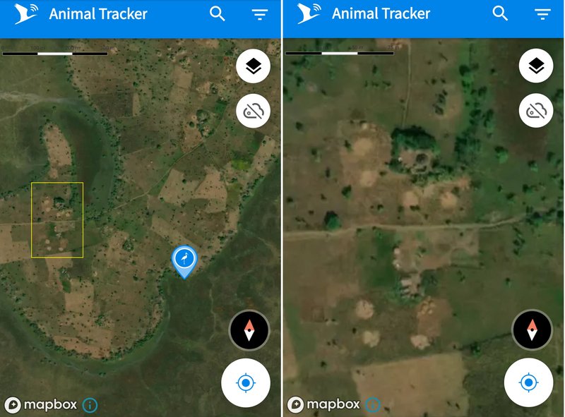Open map layers button on left map
Viewport: 565px width, 417px height.
click(254, 66)
